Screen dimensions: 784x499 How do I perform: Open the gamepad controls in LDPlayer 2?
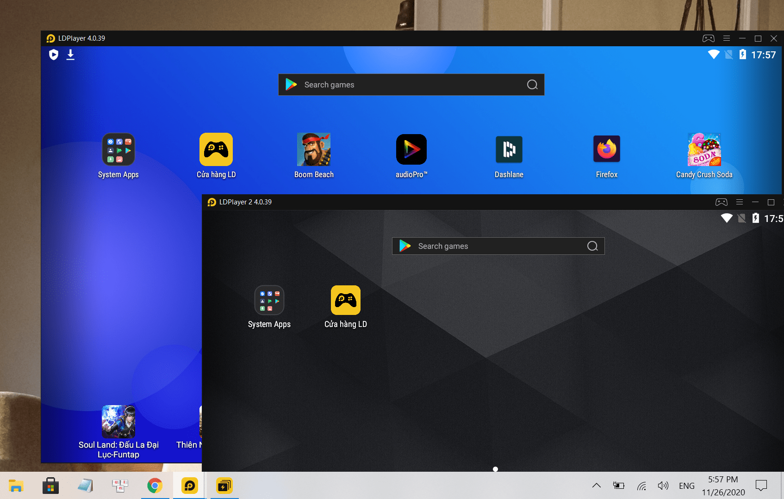(721, 202)
